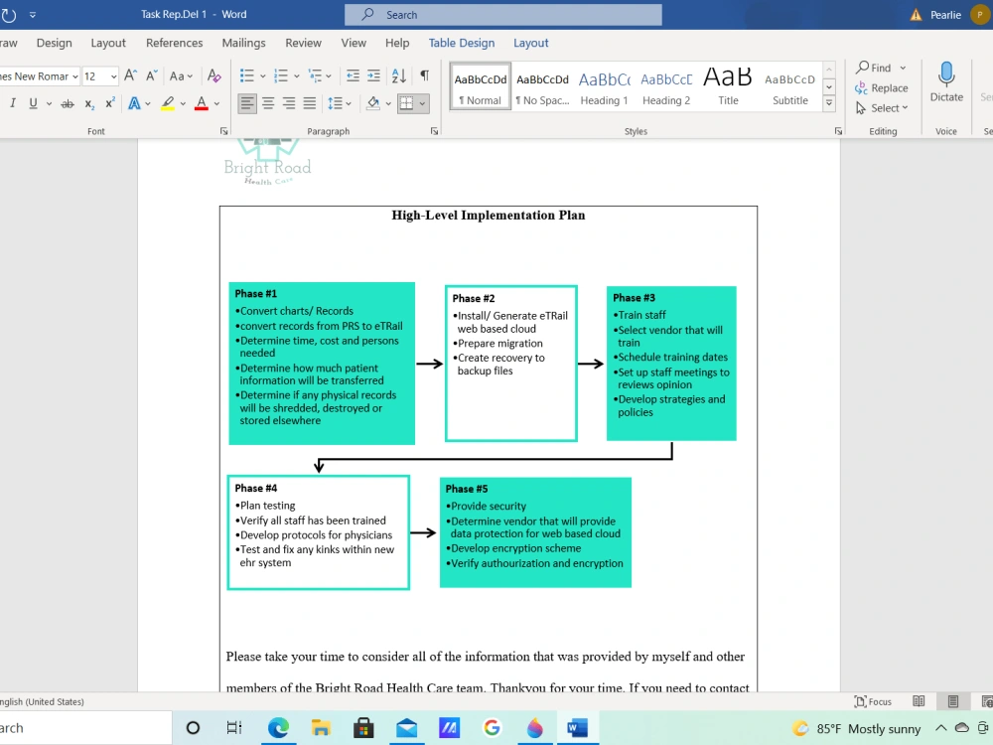The height and width of the screenshot is (745, 993).
Task: Select the Phase #5 flowchart box
Action: 535,532
